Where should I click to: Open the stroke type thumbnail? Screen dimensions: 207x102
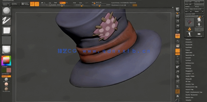pos(7,21)
